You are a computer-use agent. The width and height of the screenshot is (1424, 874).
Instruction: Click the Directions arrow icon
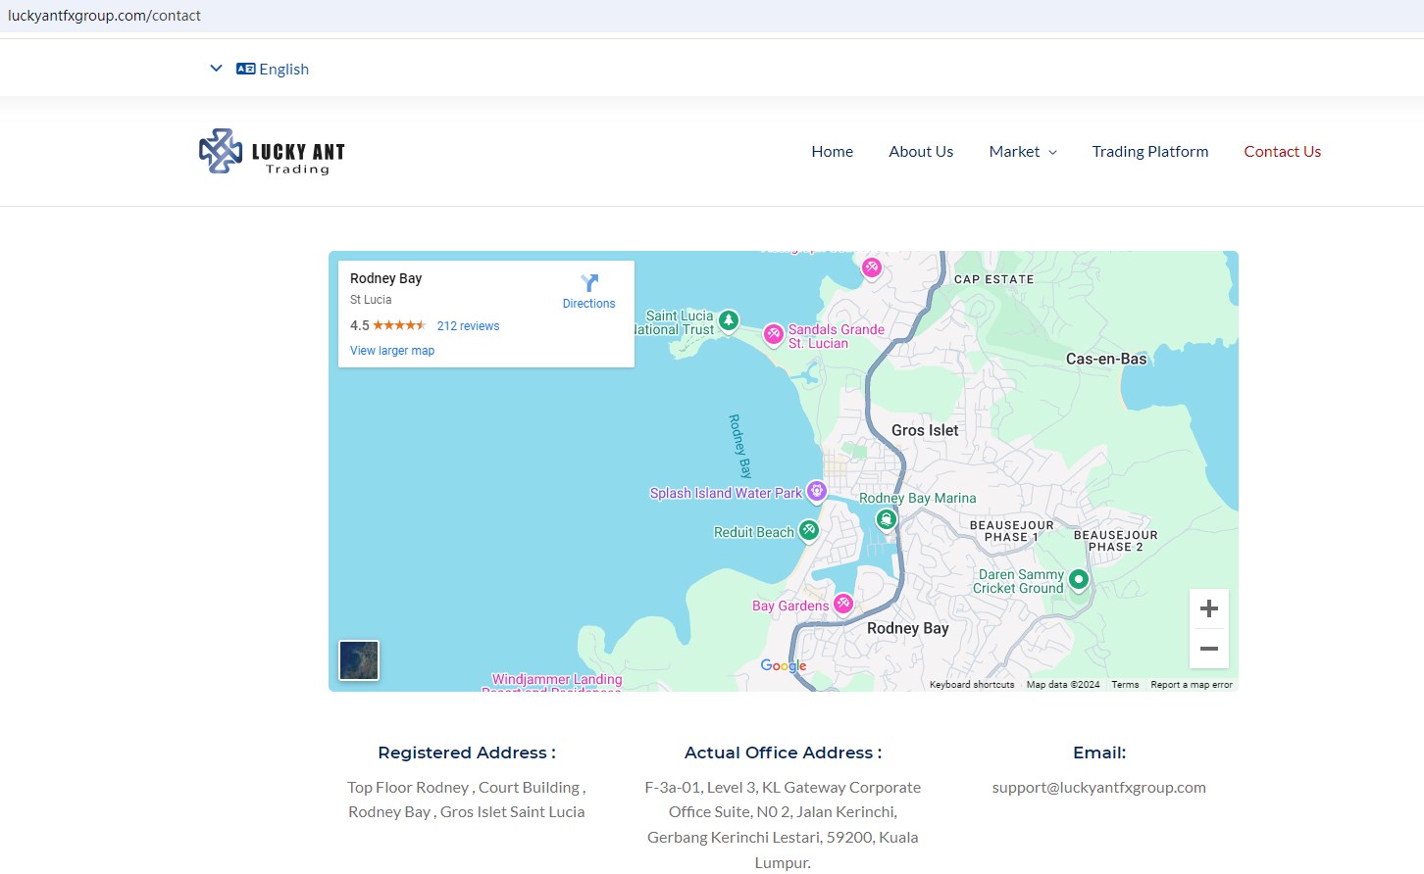pos(588,283)
